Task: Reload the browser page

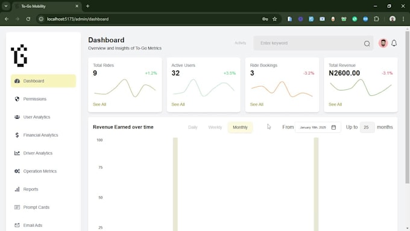Action: click(28, 19)
